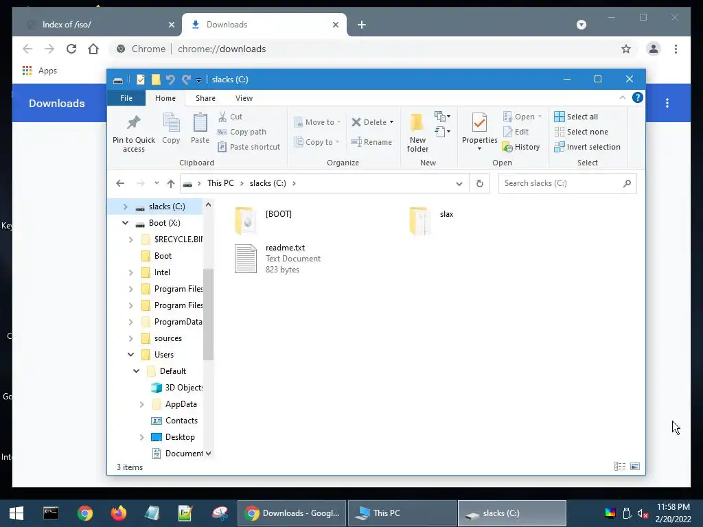The height and width of the screenshot is (527, 703).
Task: Switch to the Share ribbon tab
Action: click(205, 98)
